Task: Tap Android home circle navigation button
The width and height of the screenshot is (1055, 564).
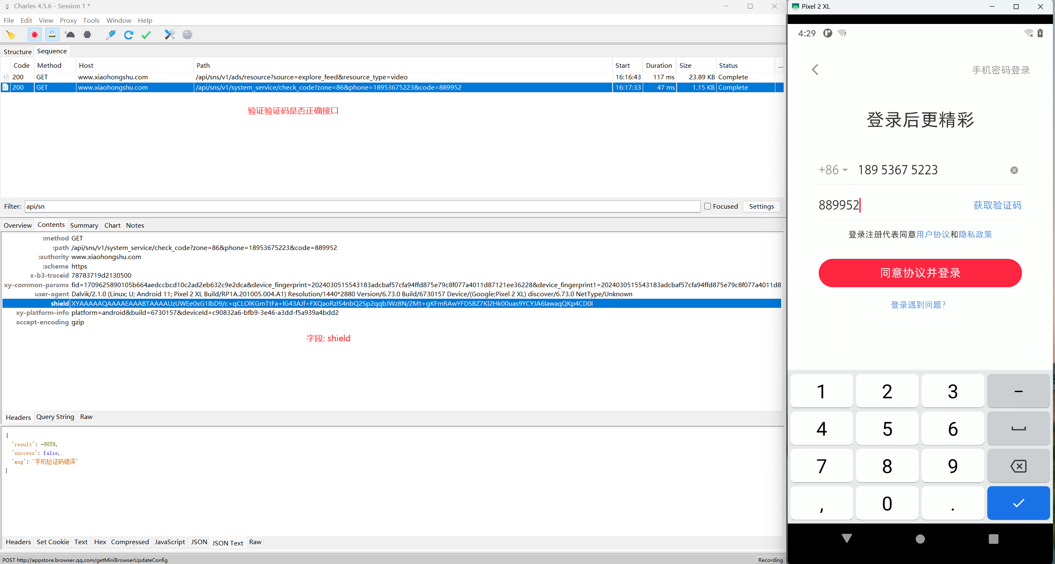Action: (x=920, y=539)
